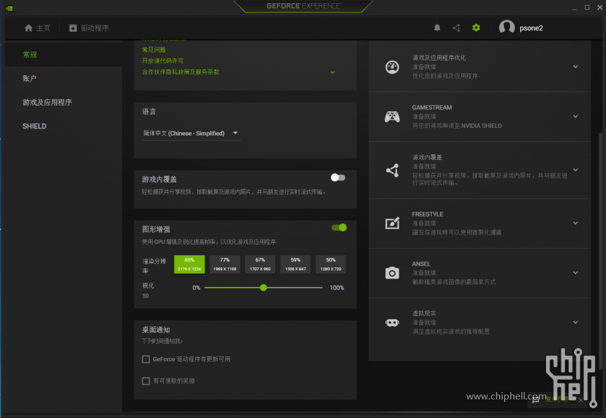Select 67% render resolution 1707 X 960
606x418 pixels.
tap(260, 264)
